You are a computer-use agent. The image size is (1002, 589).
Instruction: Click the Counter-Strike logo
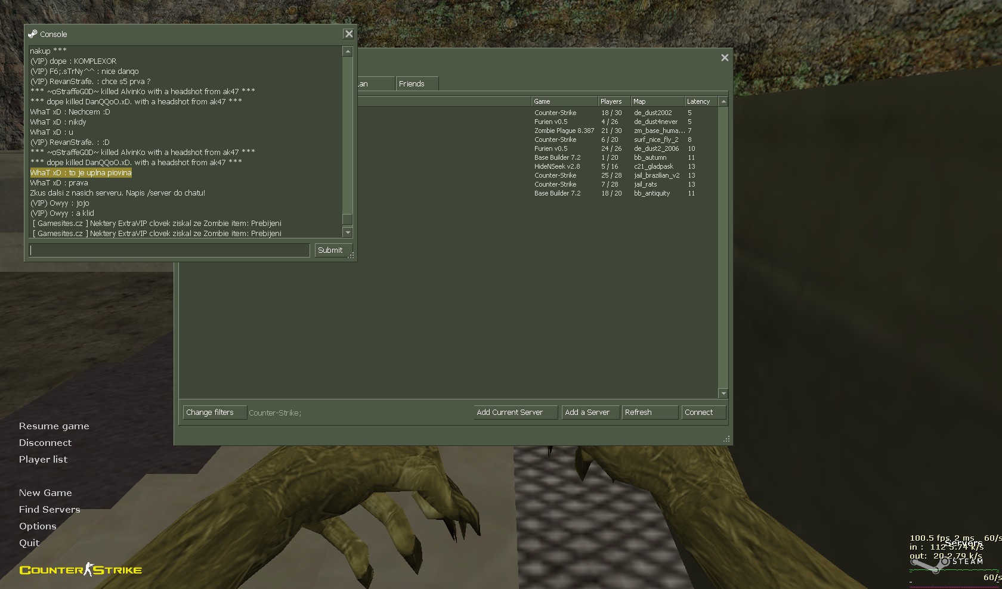(x=81, y=570)
